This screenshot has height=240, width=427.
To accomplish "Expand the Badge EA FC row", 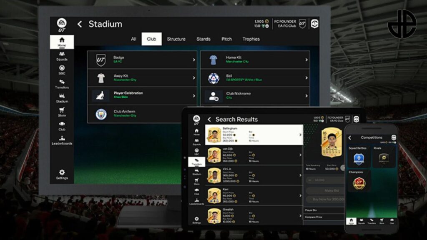I will [x=142, y=60].
